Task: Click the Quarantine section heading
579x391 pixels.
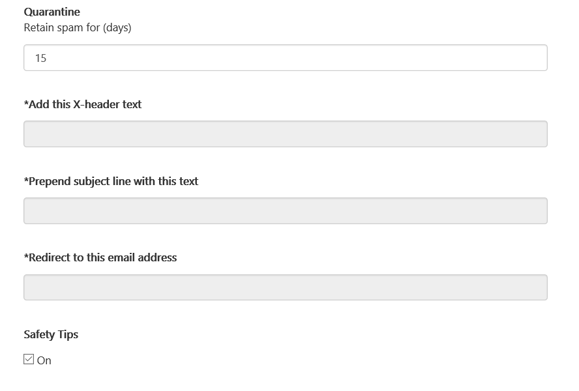Action: [x=52, y=12]
